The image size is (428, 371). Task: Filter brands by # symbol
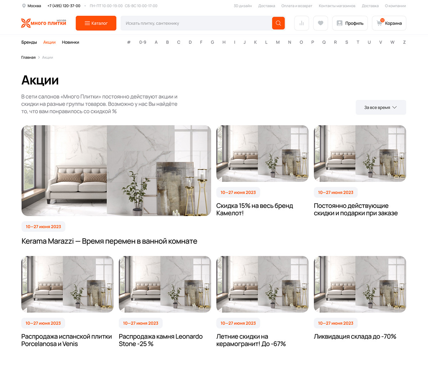click(x=129, y=42)
